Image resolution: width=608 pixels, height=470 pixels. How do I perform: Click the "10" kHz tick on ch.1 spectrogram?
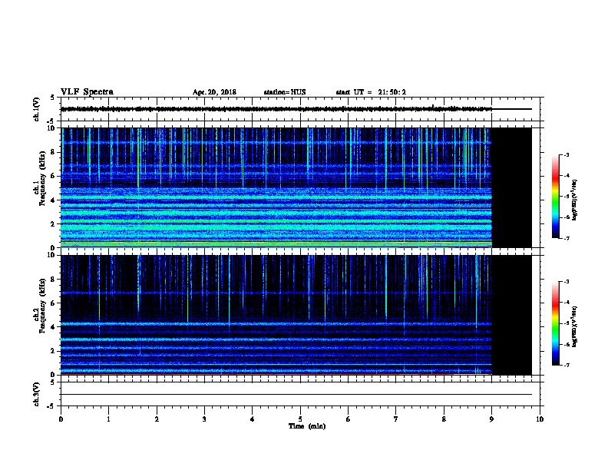tap(51, 128)
